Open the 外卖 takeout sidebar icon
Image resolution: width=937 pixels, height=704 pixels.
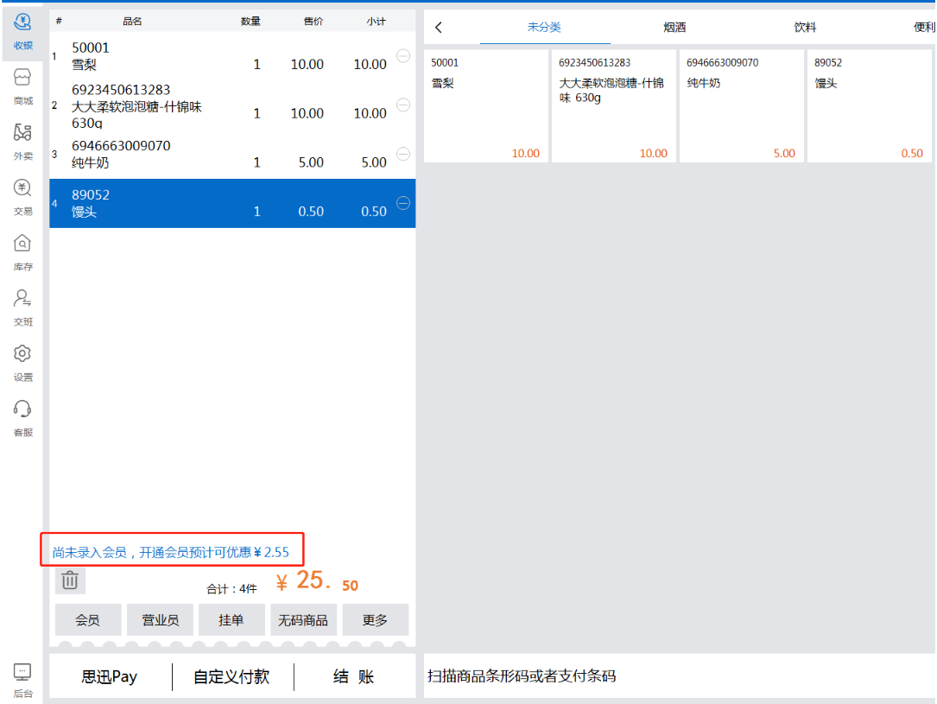click(x=22, y=143)
